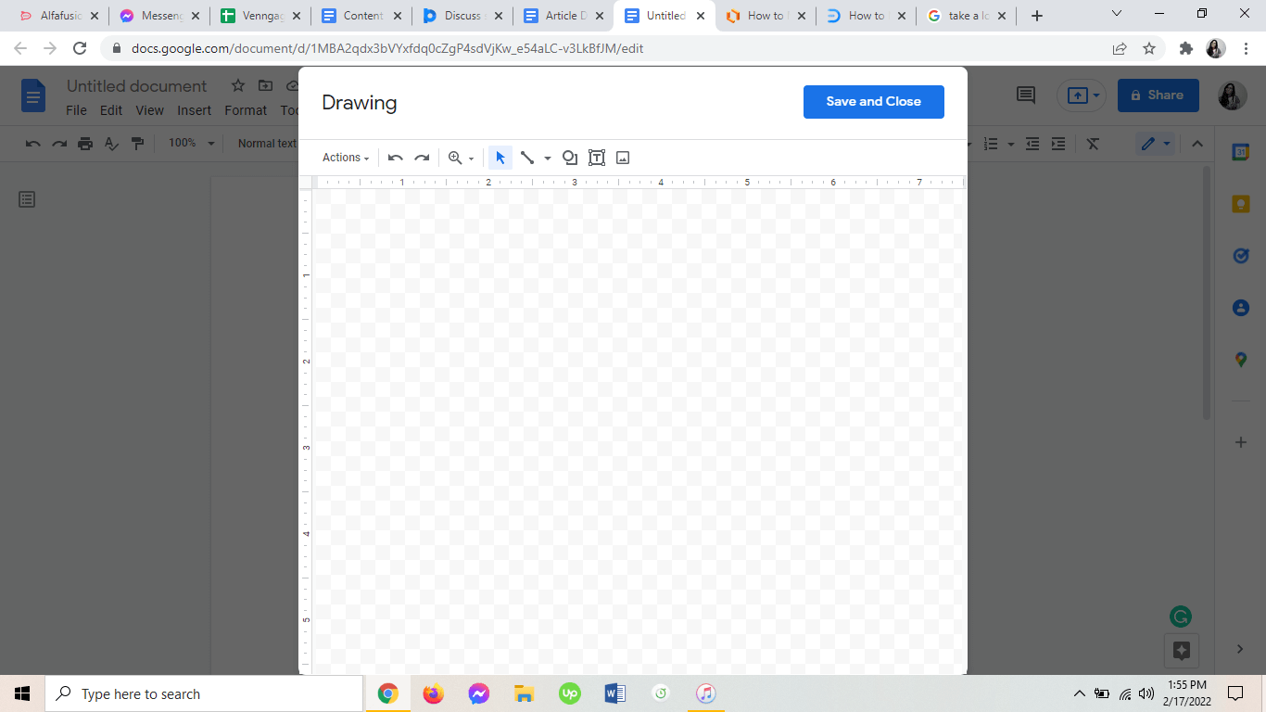Click the Zoom magnifier icon

point(455,158)
